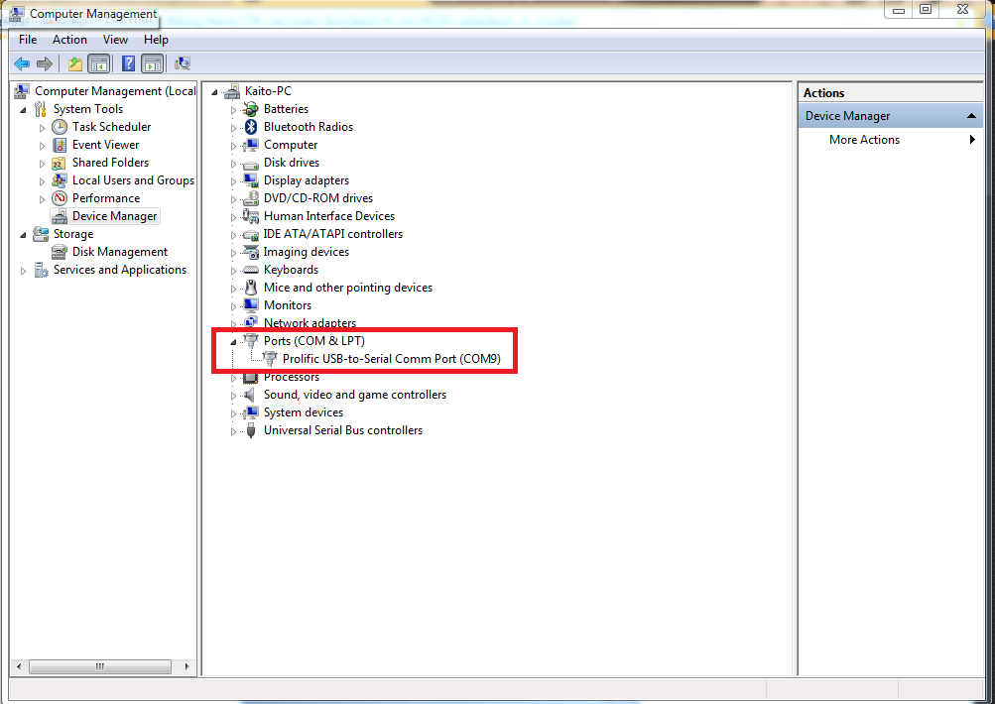Select the Keyboards device category
This screenshot has height=704, width=995.
click(291, 269)
